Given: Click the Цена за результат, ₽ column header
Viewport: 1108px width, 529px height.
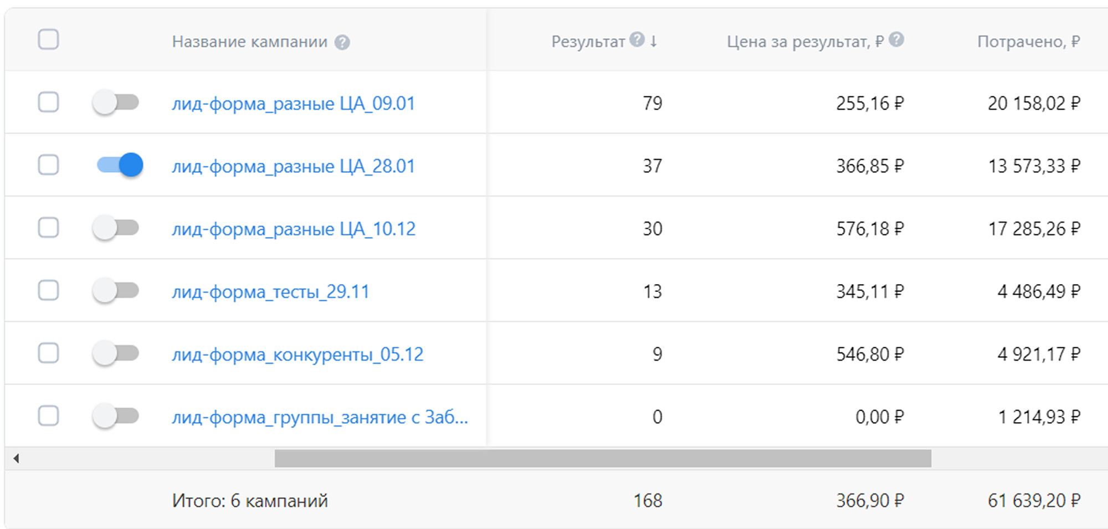Looking at the screenshot, I should tap(806, 42).
